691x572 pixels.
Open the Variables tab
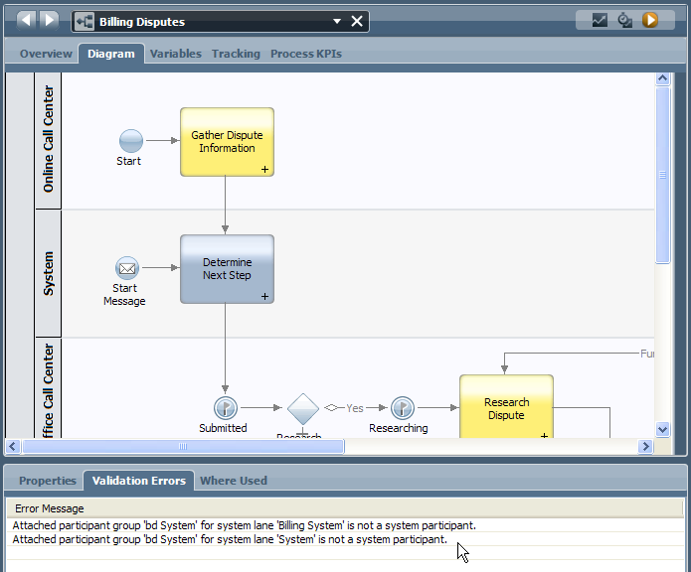coord(175,54)
